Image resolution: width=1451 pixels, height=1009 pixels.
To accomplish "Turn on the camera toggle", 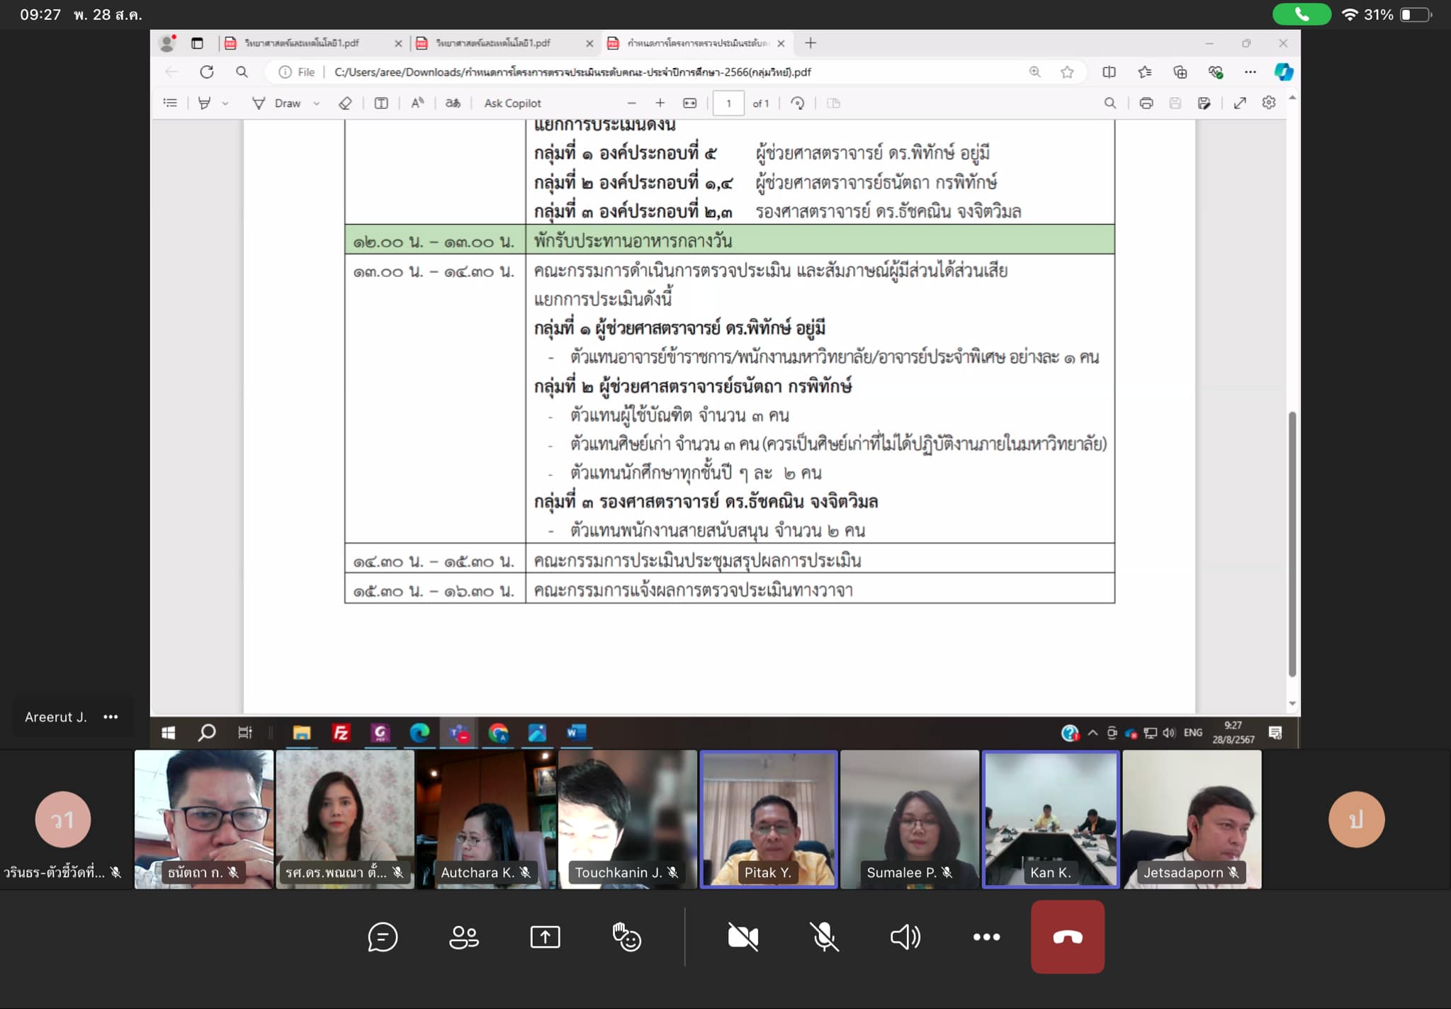I will coord(743,937).
